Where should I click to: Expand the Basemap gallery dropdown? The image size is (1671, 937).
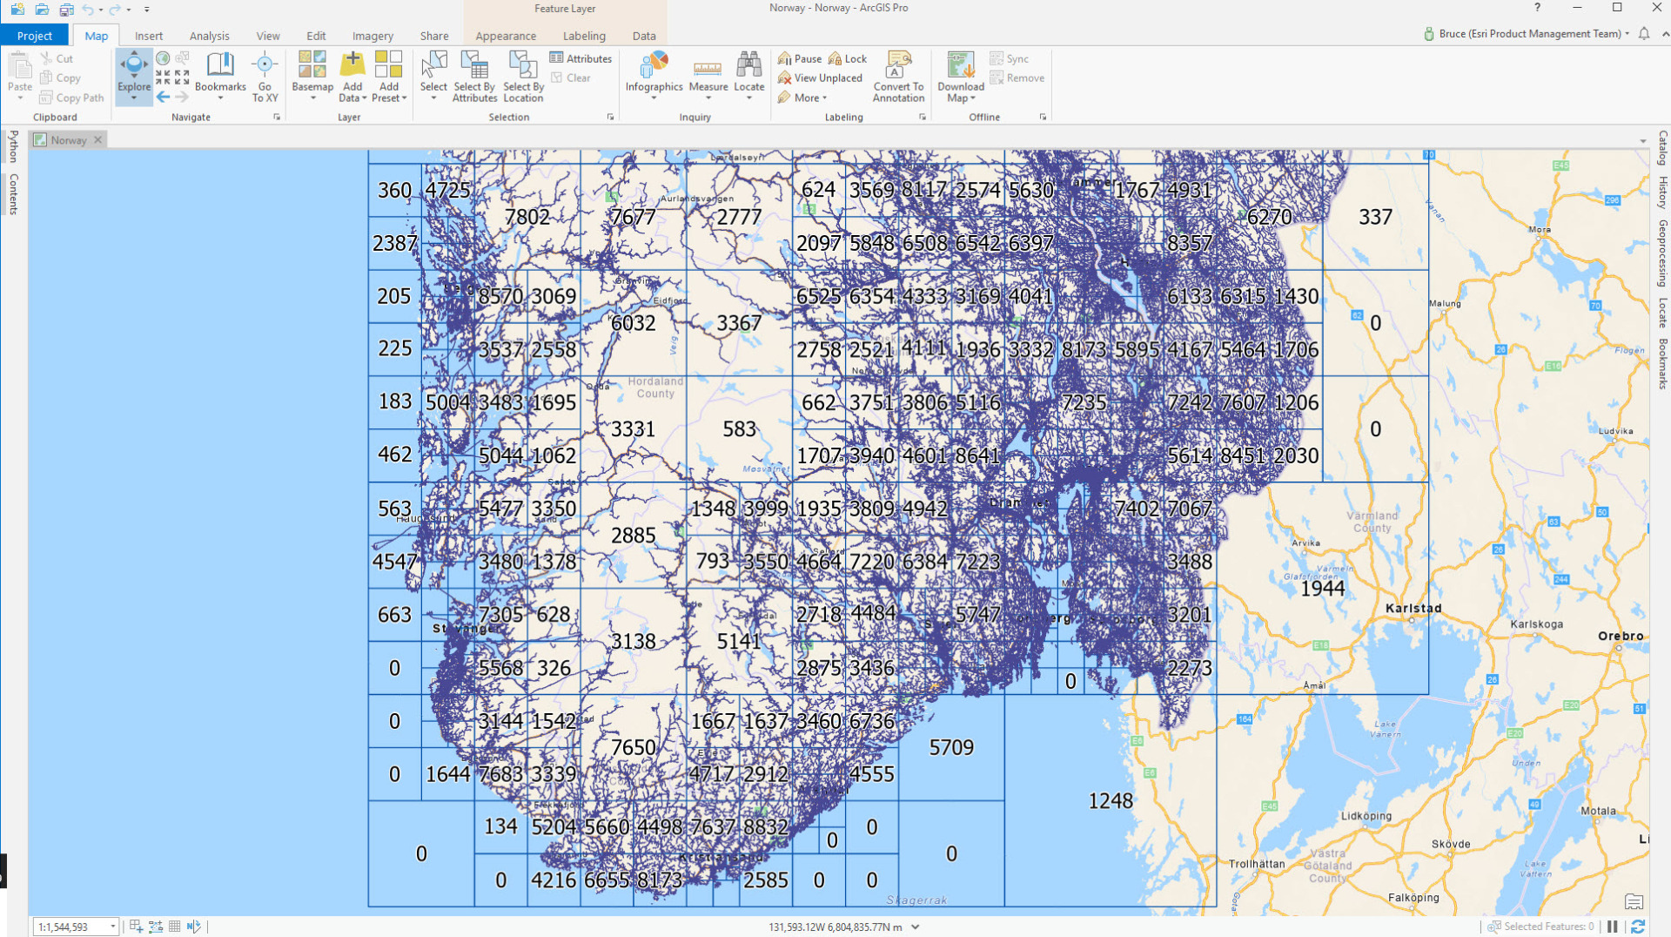pyautogui.click(x=312, y=98)
